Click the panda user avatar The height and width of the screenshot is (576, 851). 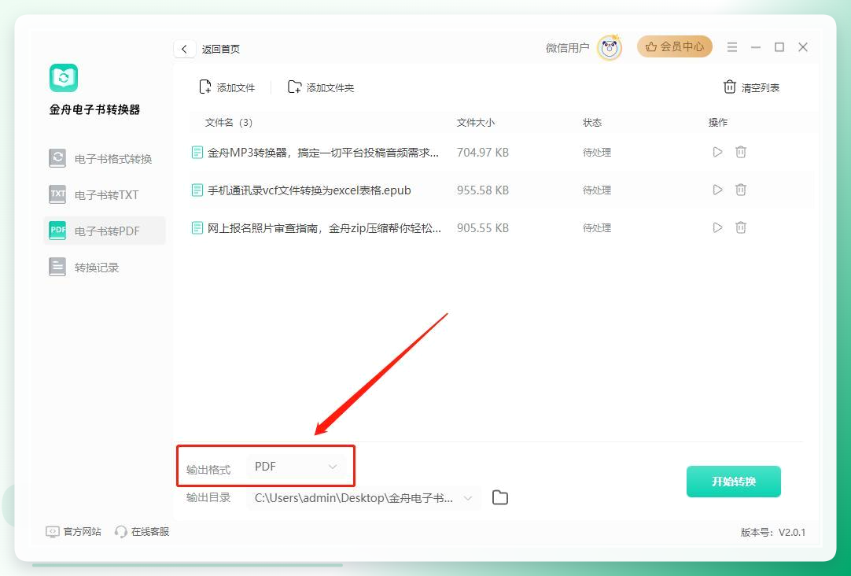610,48
